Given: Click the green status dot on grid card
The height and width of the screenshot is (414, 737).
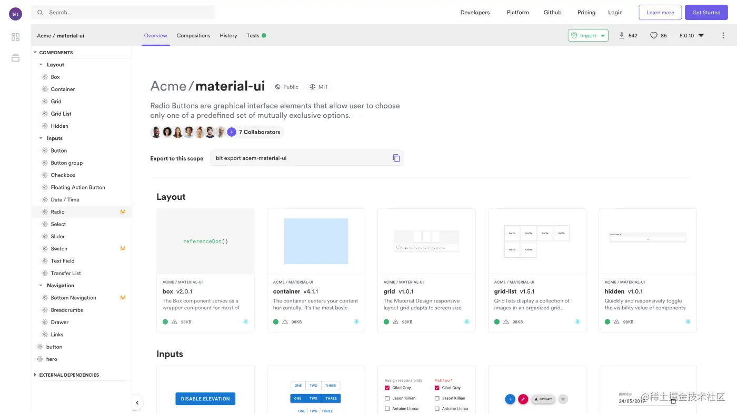Looking at the screenshot, I should [386, 321].
